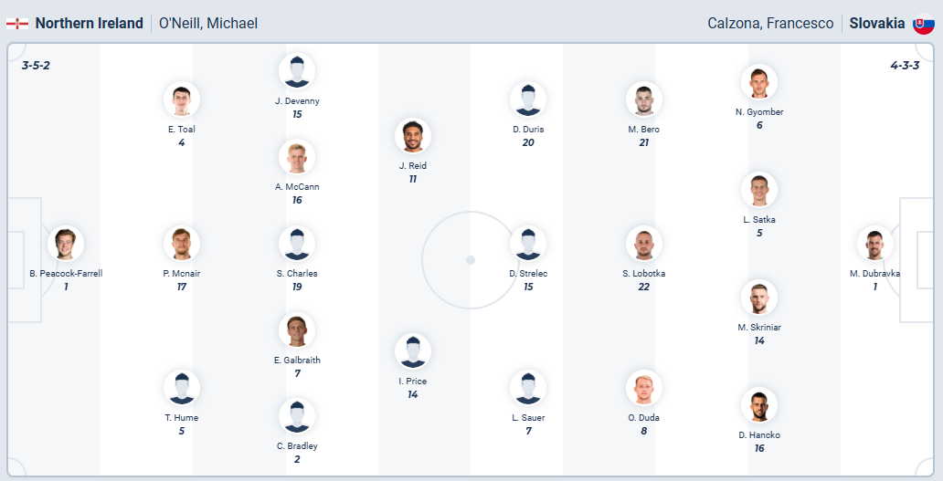Screen dimensions: 943x481
Task: Open E. Toal's player picture
Action: (182, 99)
